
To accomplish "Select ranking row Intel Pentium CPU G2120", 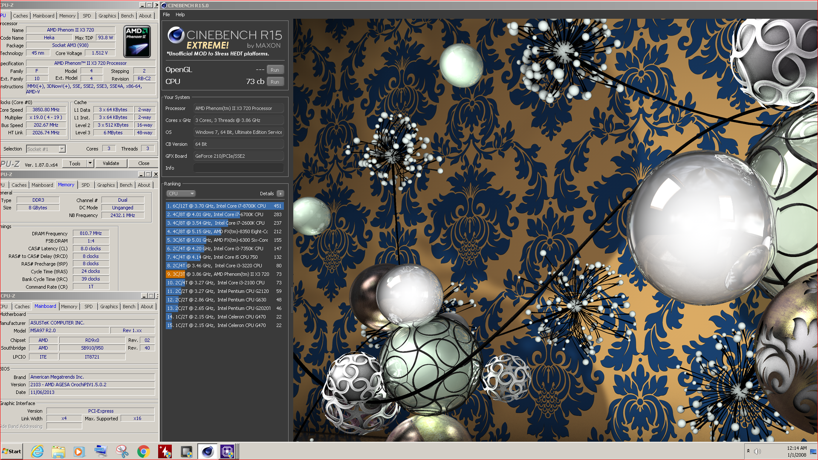I will (225, 291).
